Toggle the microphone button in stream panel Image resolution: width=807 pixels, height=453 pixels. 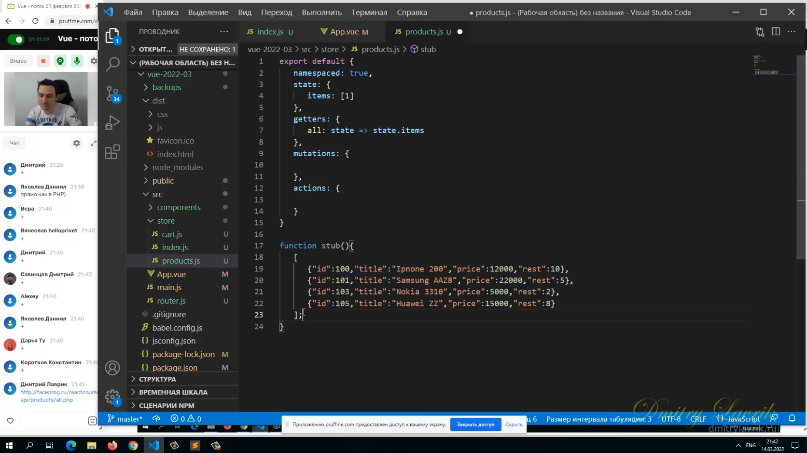click(x=77, y=61)
